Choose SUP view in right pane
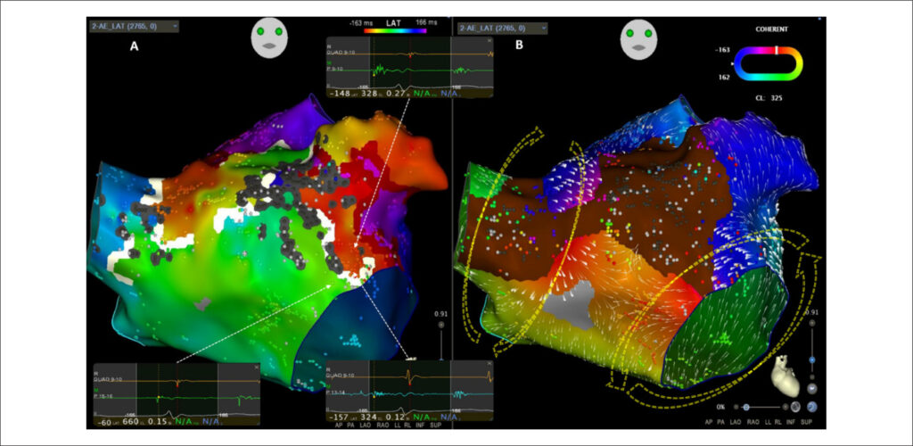The height and width of the screenshot is (446, 913). point(806,422)
